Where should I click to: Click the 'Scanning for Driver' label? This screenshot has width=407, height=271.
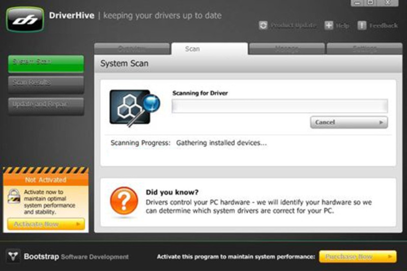point(200,93)
